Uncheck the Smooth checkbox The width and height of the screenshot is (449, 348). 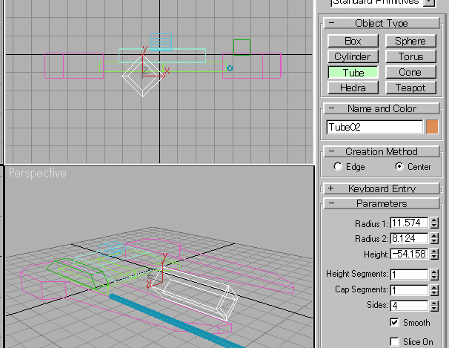394,323
